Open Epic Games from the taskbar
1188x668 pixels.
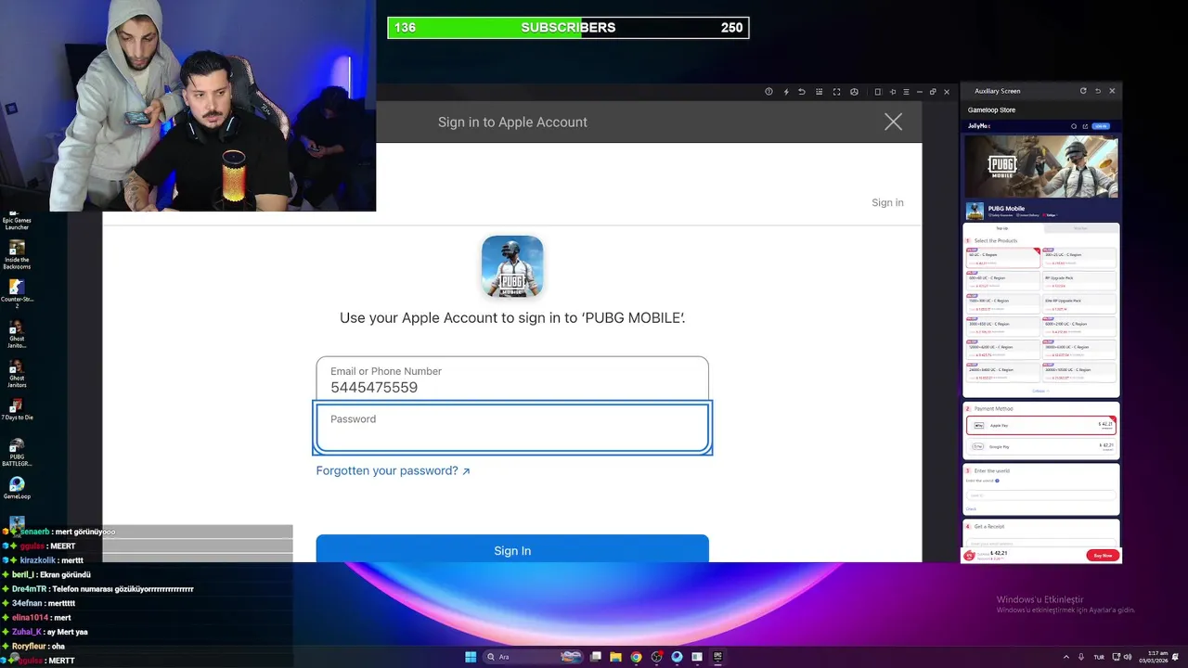(717, 657)
